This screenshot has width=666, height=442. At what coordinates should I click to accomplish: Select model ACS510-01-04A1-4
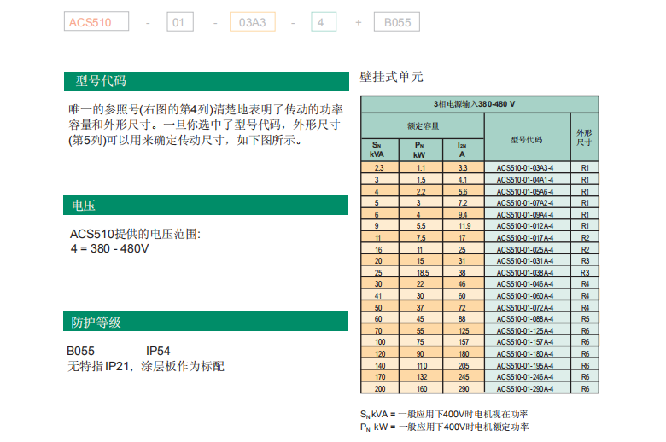(525, 179)
